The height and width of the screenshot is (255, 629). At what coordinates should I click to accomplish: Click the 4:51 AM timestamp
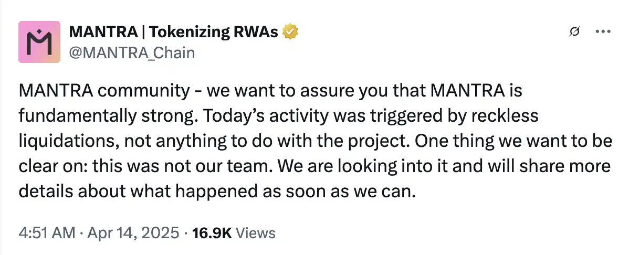point(47,233)
